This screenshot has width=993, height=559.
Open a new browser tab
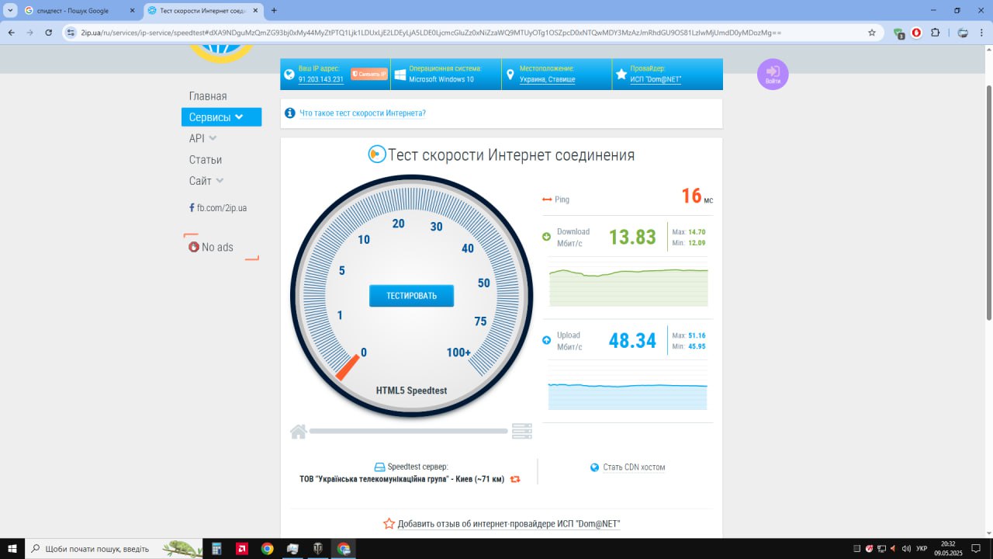click(274, 11)
